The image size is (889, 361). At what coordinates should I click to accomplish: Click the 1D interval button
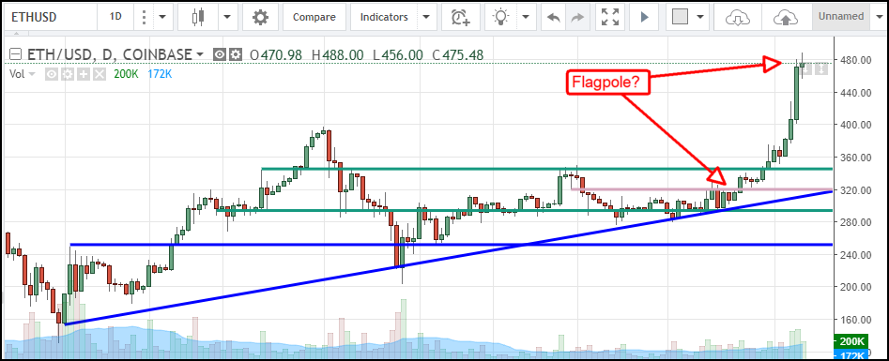pos(115,17)
